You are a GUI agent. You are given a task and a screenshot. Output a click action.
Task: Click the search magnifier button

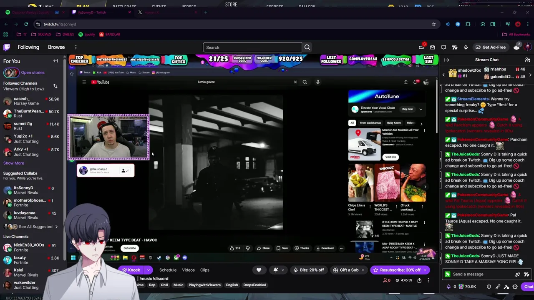pyautogui.click(x=307, y=47)
